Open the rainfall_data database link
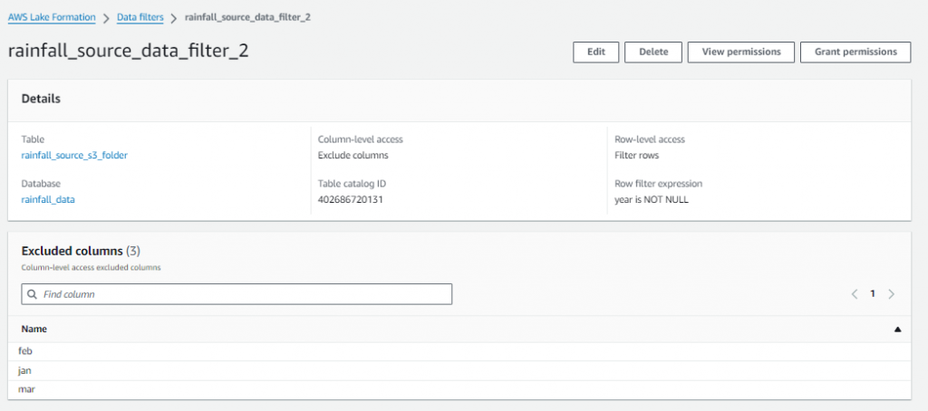The width and height of the screenshot is (928, 411). [x=48, y=199]
